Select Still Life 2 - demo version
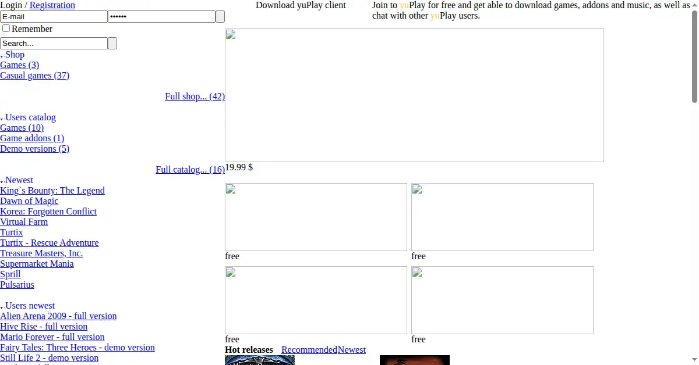The height and width of the screenshot is (365, 699). (50, 358)
